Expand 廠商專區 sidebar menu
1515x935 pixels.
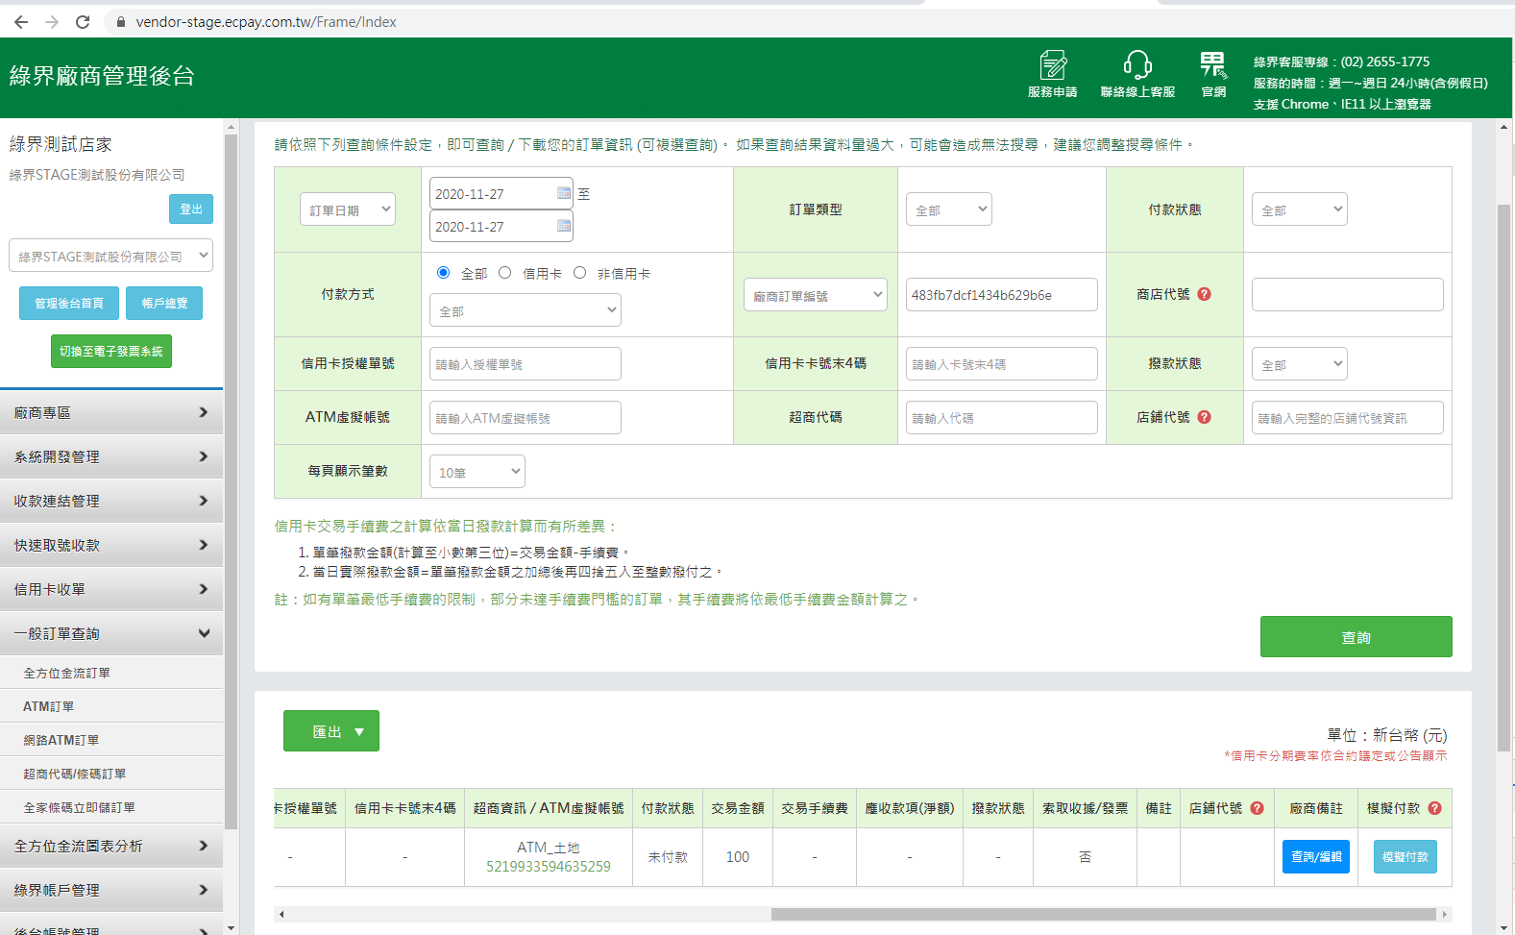coord(111,412)
